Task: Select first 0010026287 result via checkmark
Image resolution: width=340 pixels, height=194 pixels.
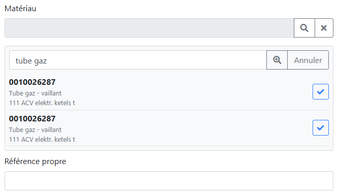Action: point(321,91)
